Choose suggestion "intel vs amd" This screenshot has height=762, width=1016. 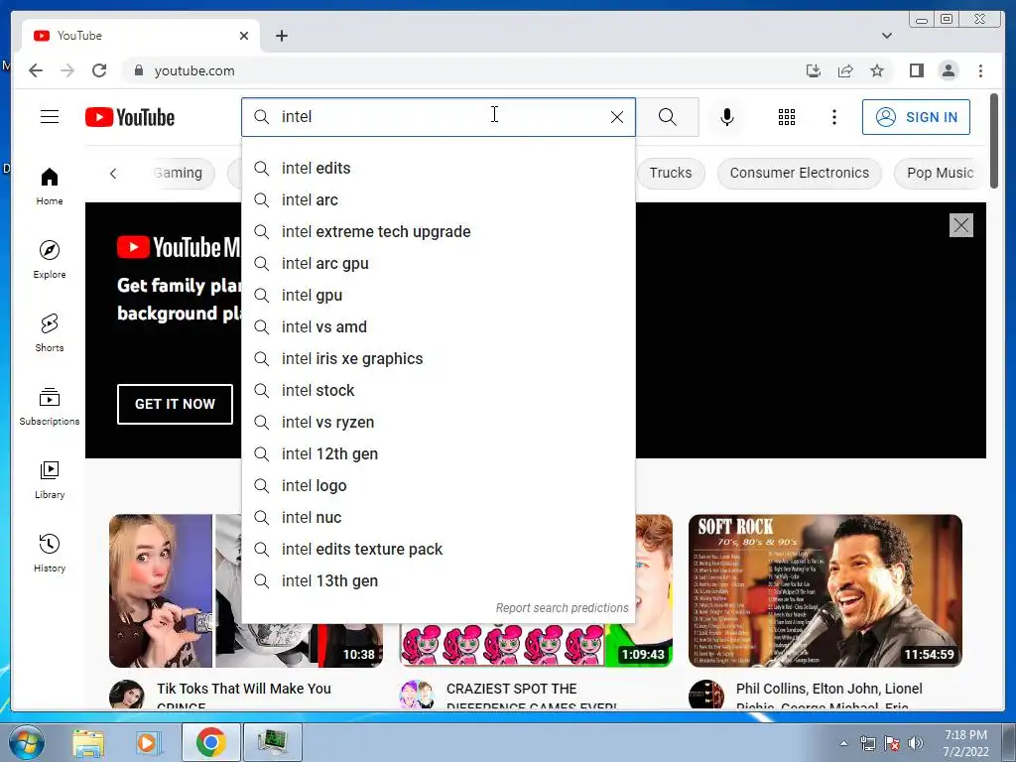(x=438, y=327)
